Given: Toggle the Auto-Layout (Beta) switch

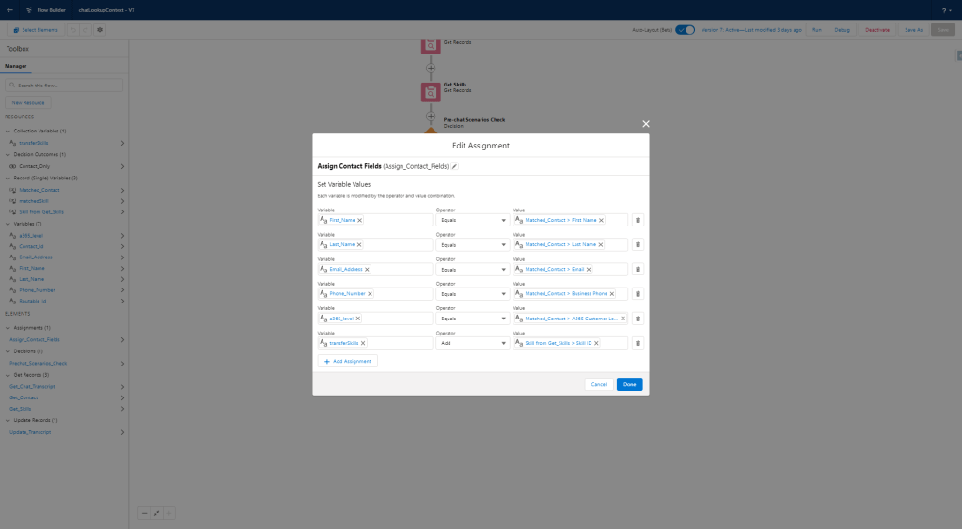Looking at the screenshot, I should tap(686, 30).
